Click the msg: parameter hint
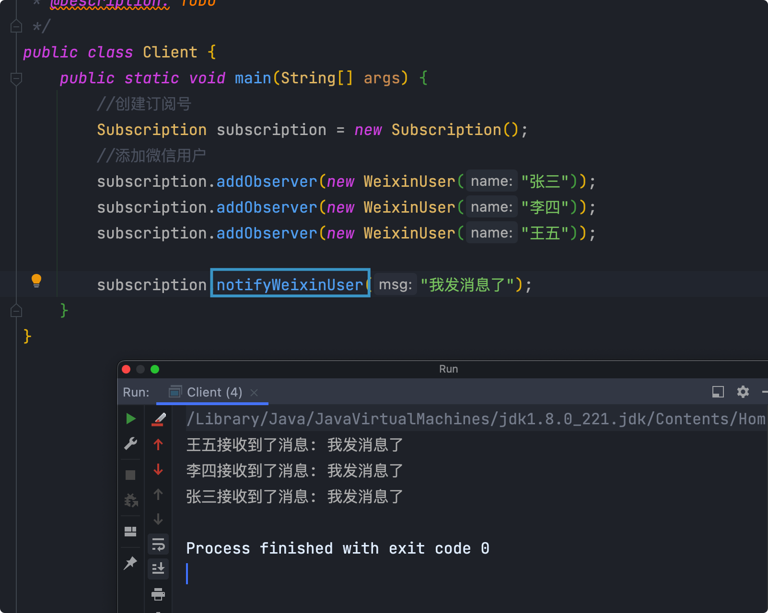The width and height of the screenshot is (768, 613). click(396, 284)
